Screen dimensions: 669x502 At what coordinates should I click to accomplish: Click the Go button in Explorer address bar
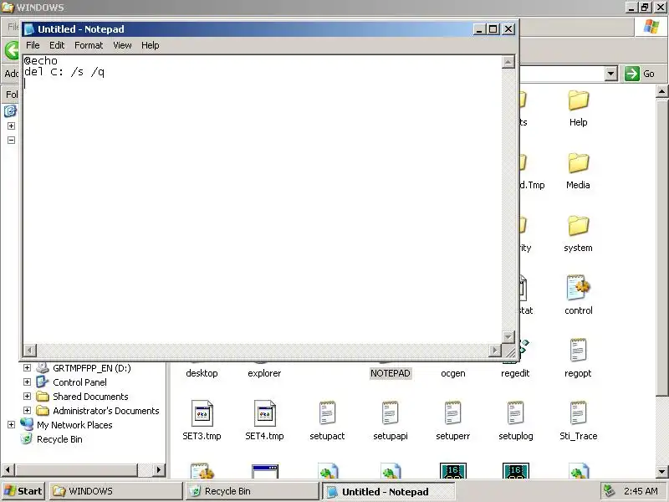click(x=640, y=74)
